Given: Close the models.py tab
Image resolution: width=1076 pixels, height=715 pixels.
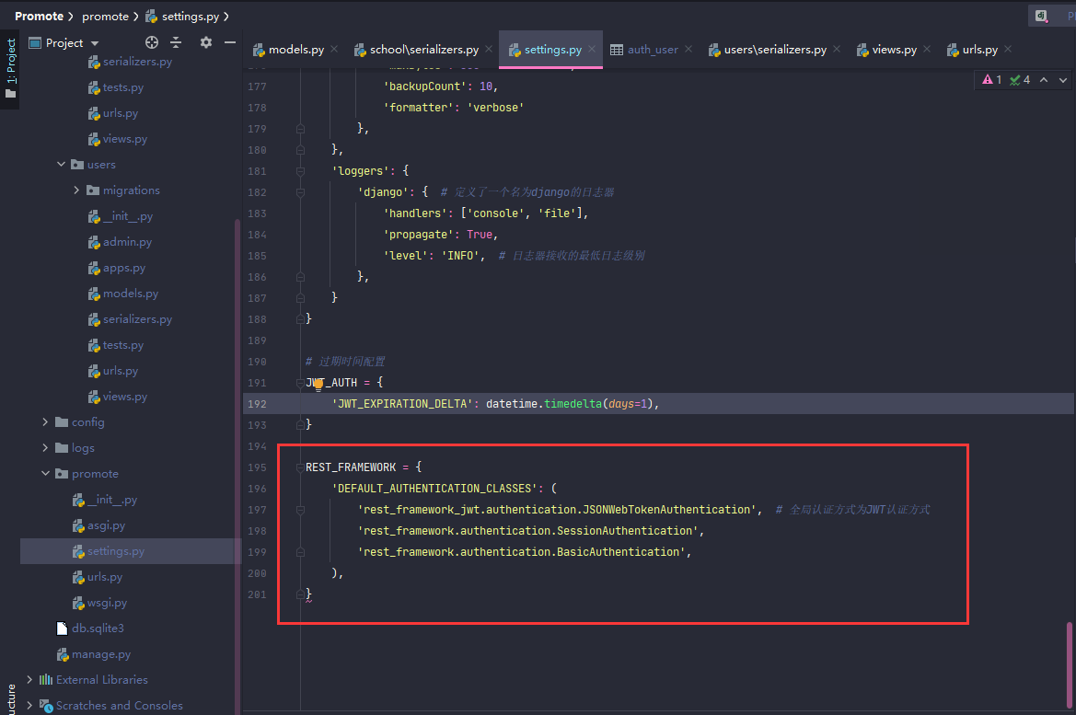Looking at the screenshot, I should (x=334, y=49).
